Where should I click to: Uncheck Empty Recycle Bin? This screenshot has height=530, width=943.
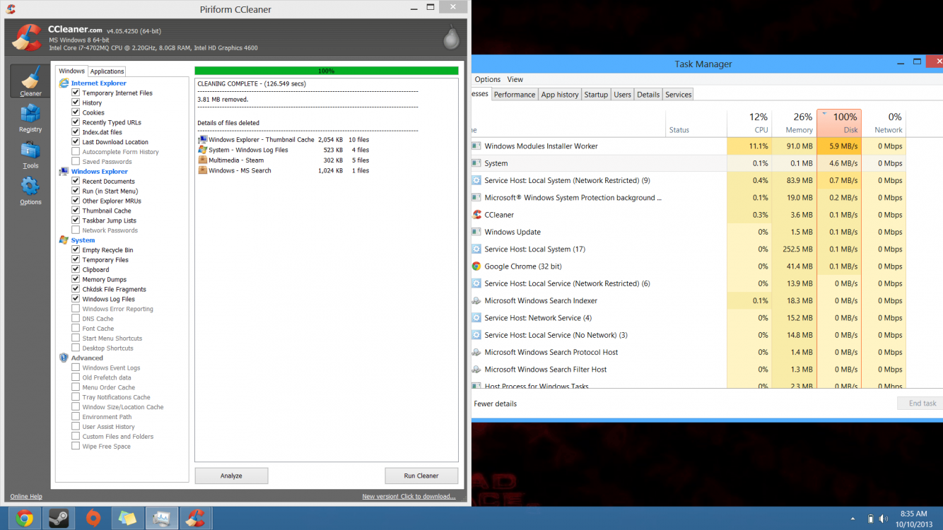(x=76, y=250)
